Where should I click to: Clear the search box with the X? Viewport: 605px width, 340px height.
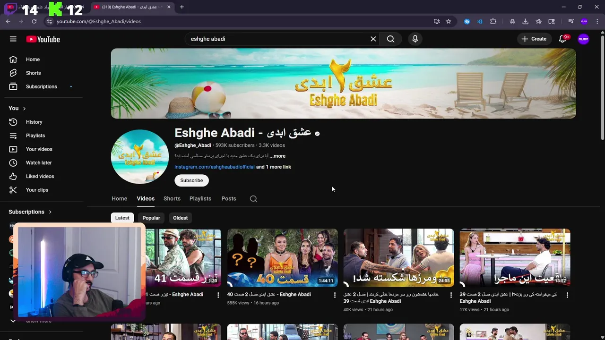click(x=373, y=39)
